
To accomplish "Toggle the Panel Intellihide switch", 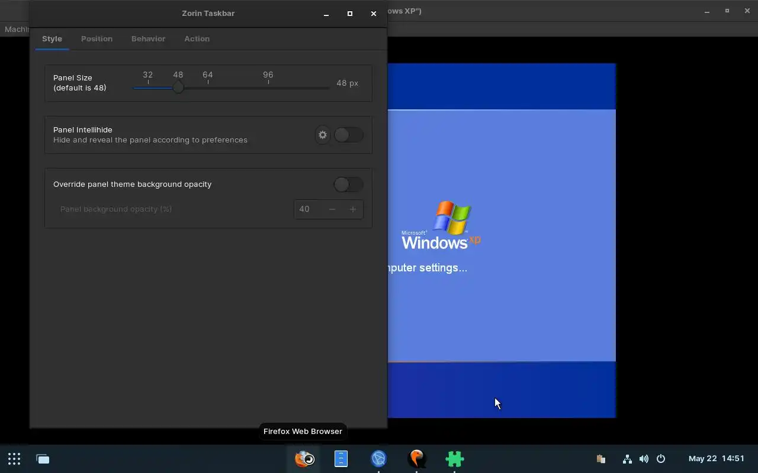I will click(348, 135).
